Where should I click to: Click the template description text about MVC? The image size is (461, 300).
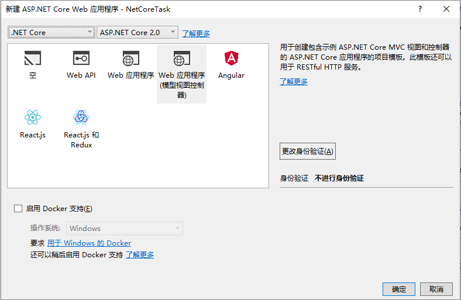[x=366, y=57]
